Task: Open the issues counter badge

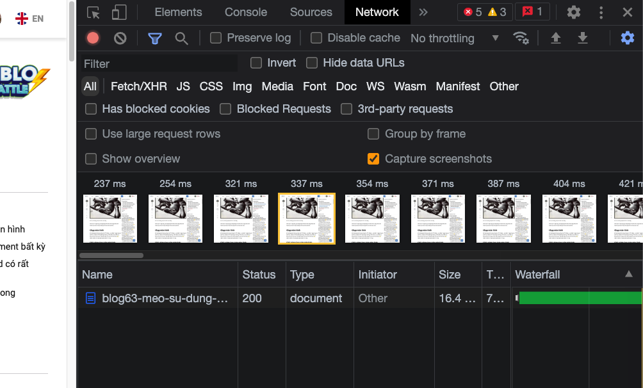Action: click(532, 11)
